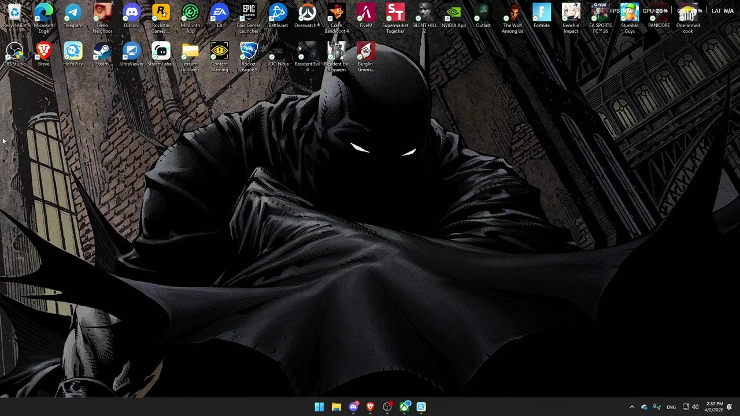Select the Fortnite desktop icon
Viewport: 740px width, 416px height.
(x=542, y=16)
